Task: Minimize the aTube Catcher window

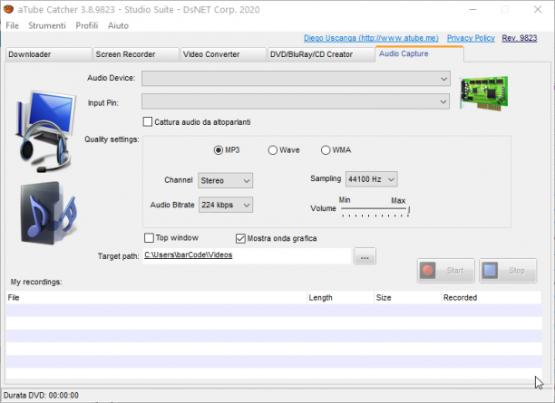Action: coord(472,10)
